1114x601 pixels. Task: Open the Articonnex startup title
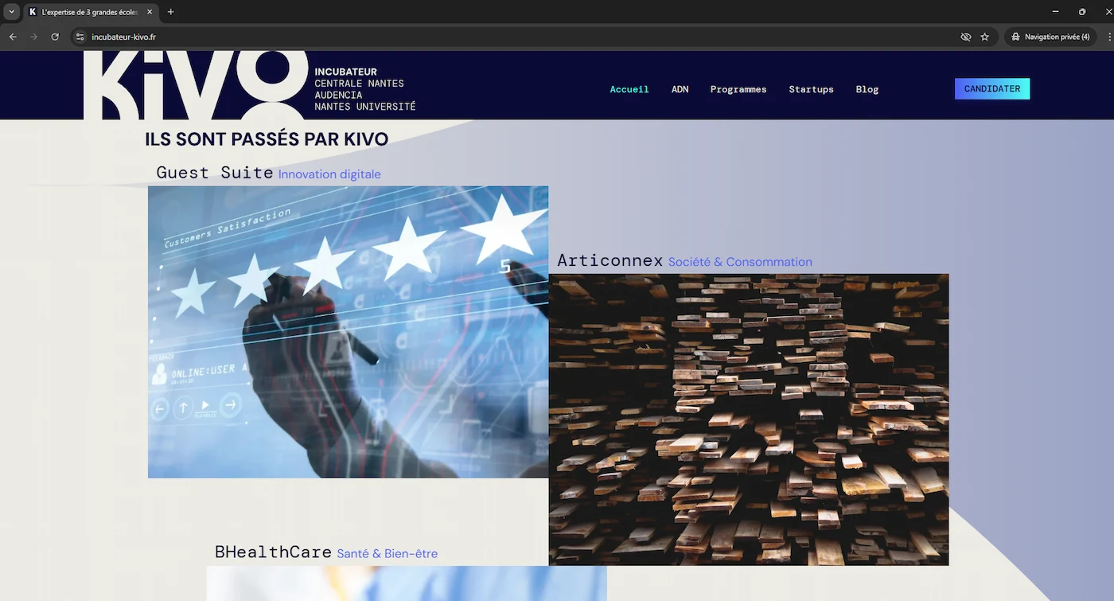[x=610, y=260]
